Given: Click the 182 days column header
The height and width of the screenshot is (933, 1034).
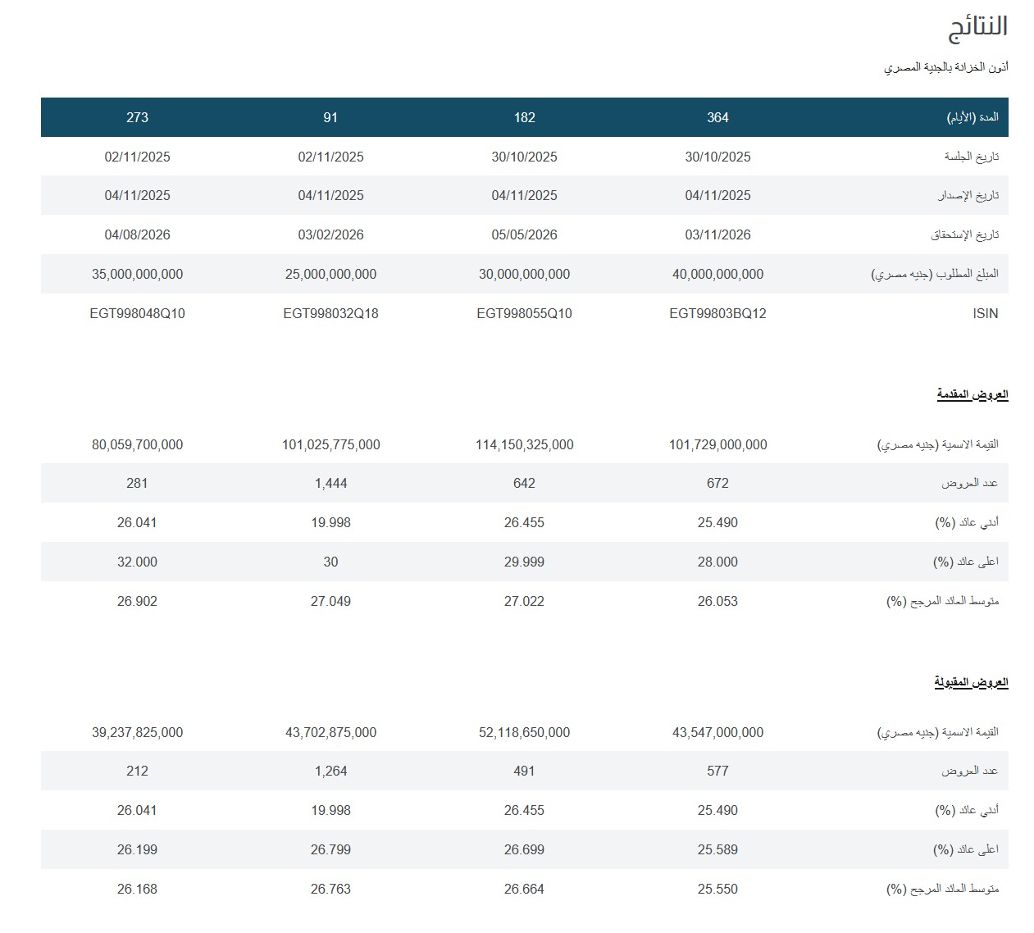Looking at the screenshot, I should coord(524,117).
